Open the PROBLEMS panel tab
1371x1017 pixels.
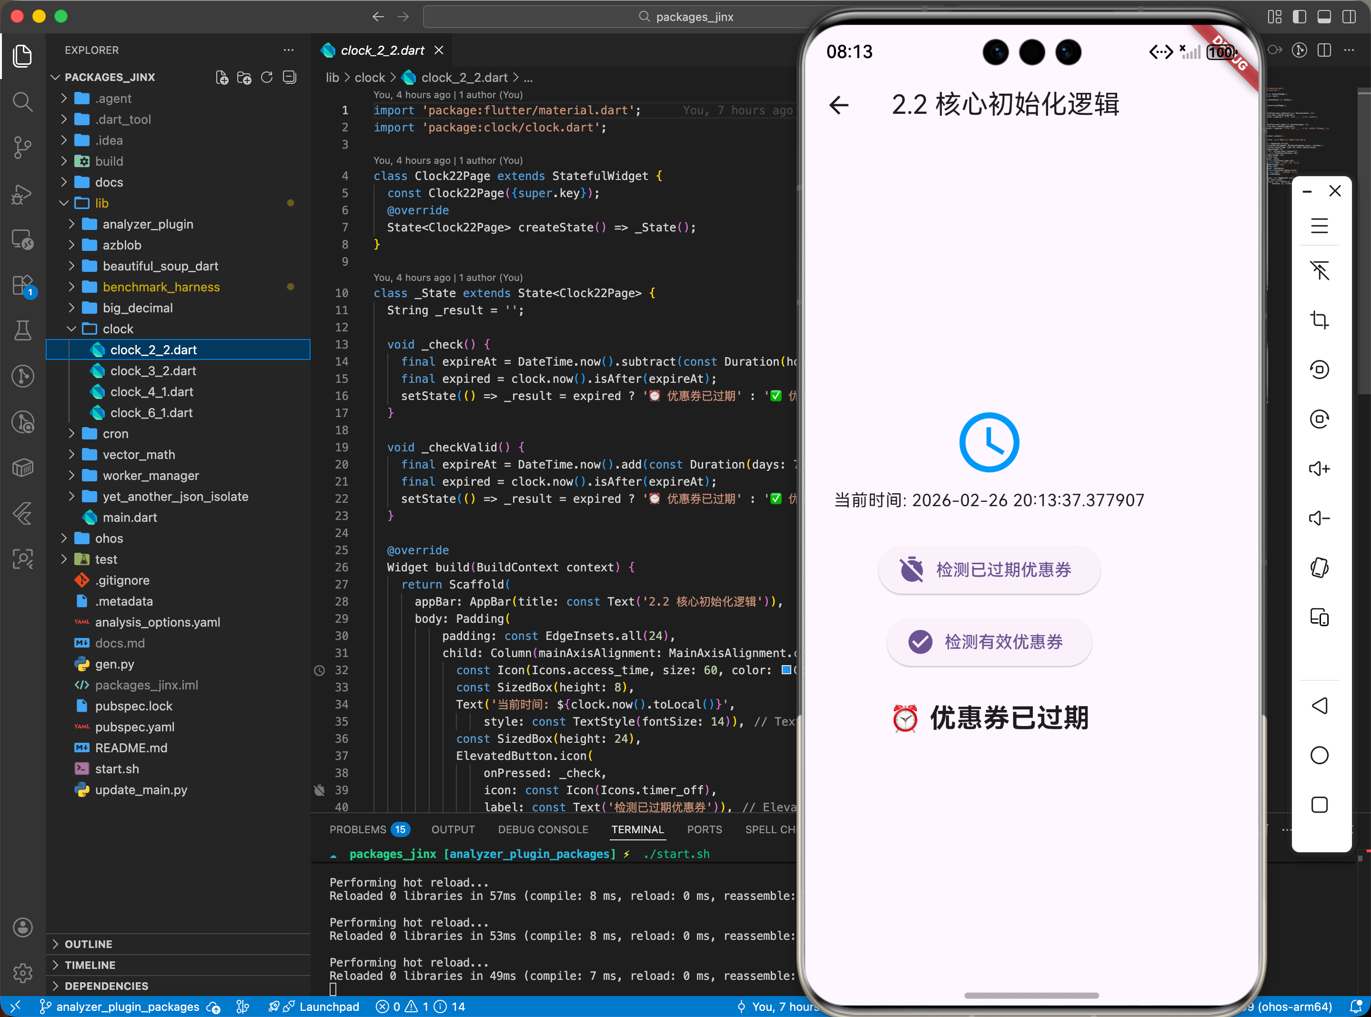[358, 829]
